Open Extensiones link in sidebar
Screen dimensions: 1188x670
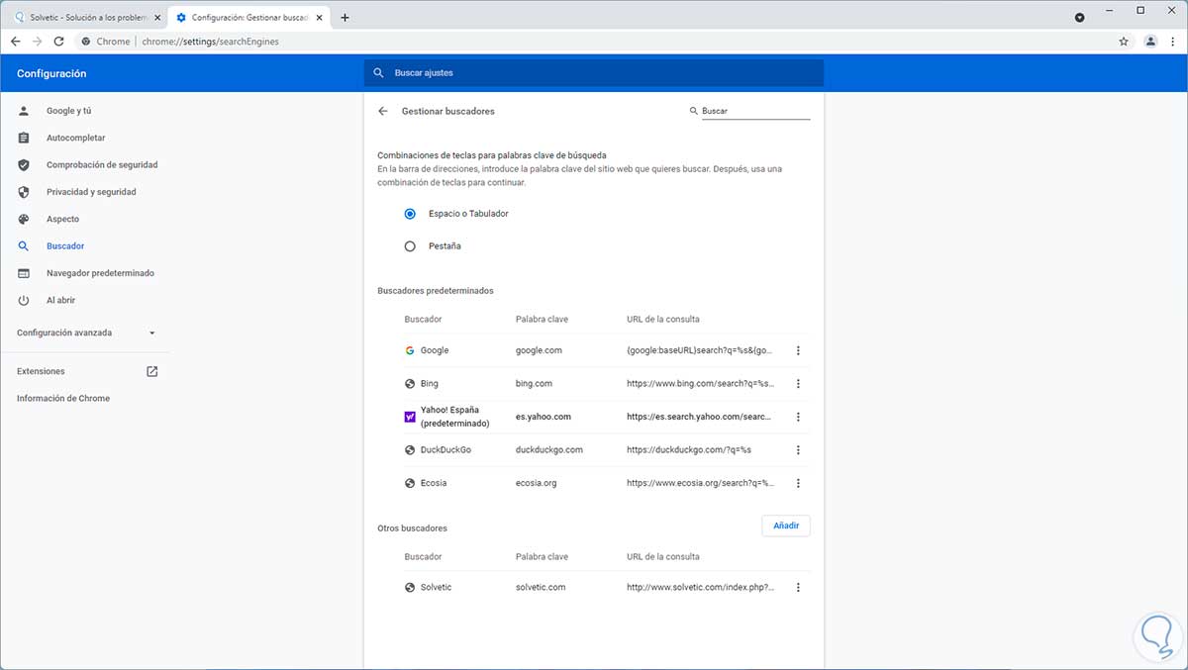point(41,371)
